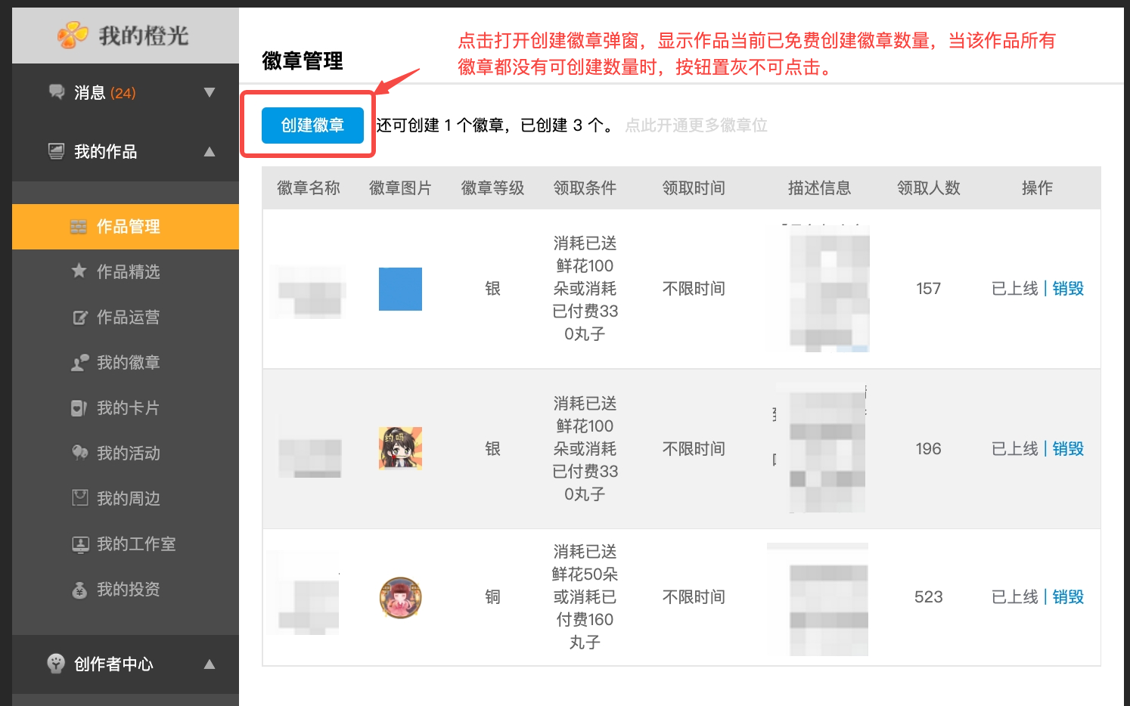This screenshot has height=706, width=1130.
Task: Click the 作品精选 star icon
Action: coord(79,271)
